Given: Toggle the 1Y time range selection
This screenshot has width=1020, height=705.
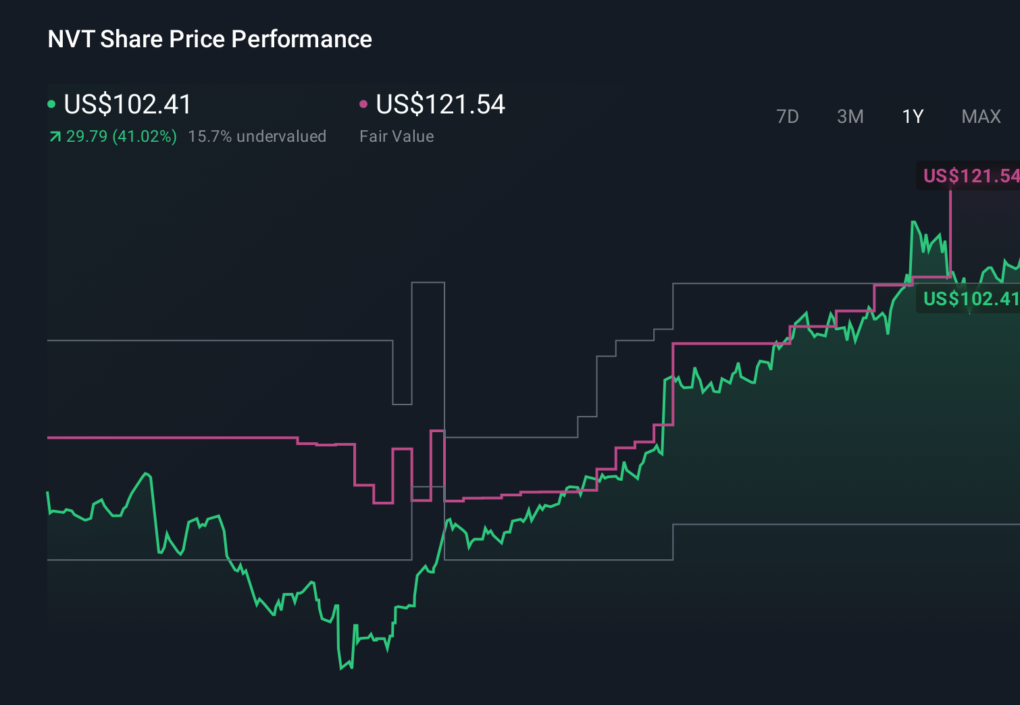Looking at the screenshot, I should click(912, 116).
